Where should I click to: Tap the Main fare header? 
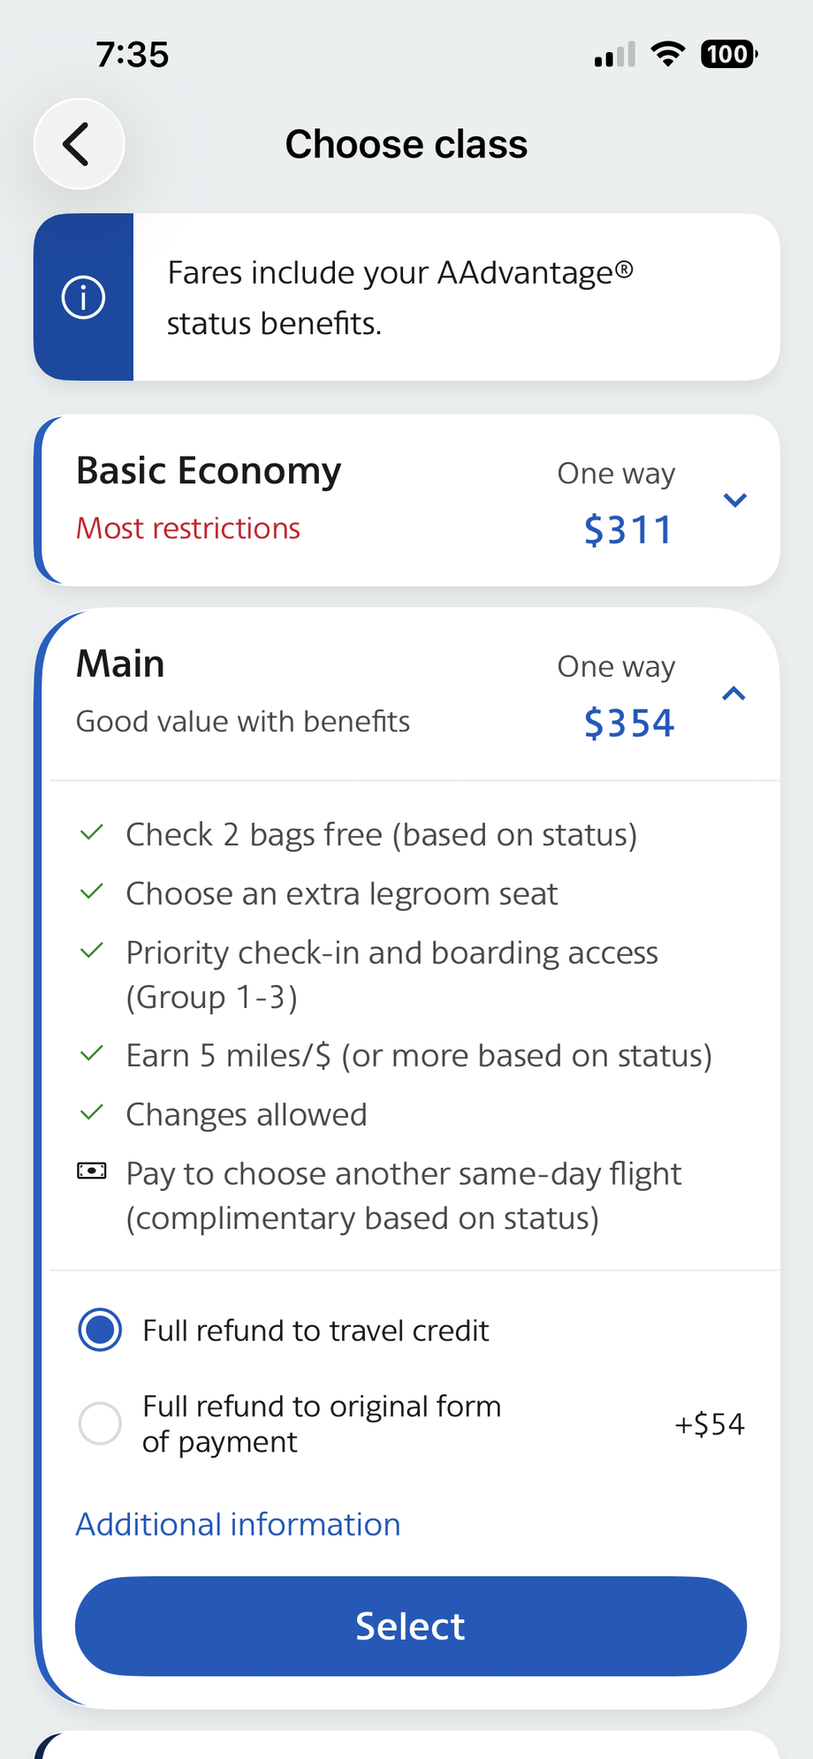coord(406,694)
